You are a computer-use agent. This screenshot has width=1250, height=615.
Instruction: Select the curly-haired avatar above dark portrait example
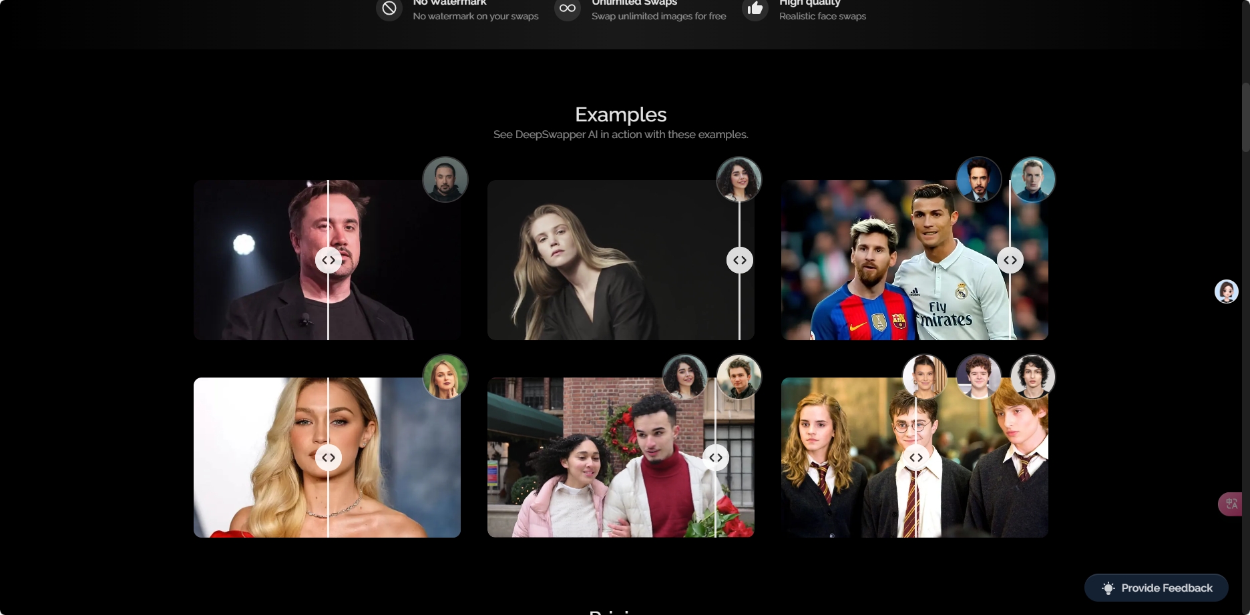coord(739,179)
